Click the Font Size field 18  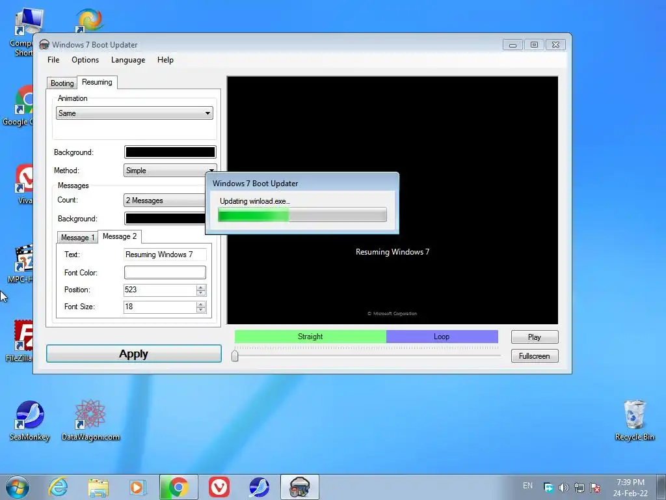click(160, 307)
